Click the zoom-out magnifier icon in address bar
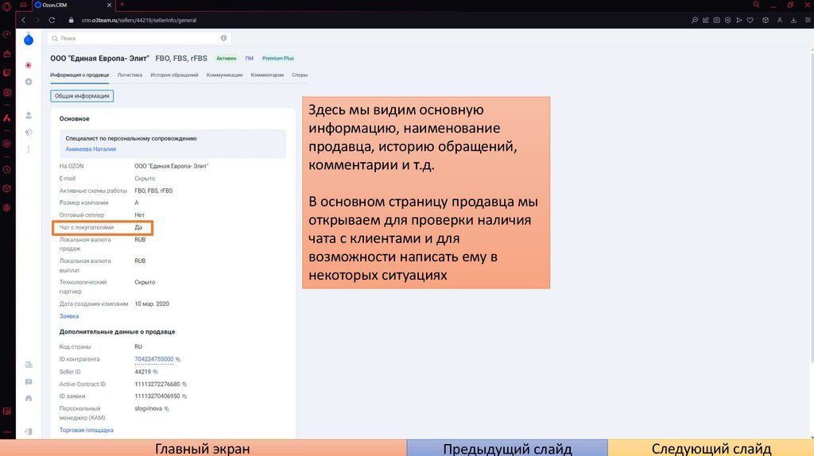 (695, 20)
